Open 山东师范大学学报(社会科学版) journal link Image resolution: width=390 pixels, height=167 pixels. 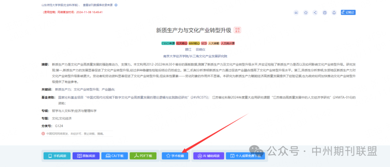point(60,5)
